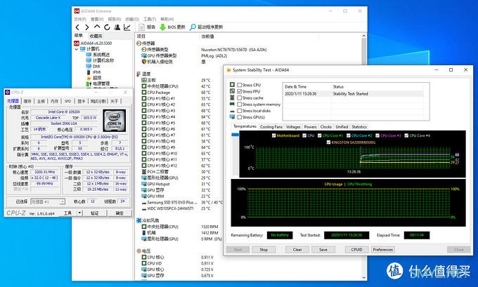
Task: Click the 温度 section header icon
Action: pos(139,74)
